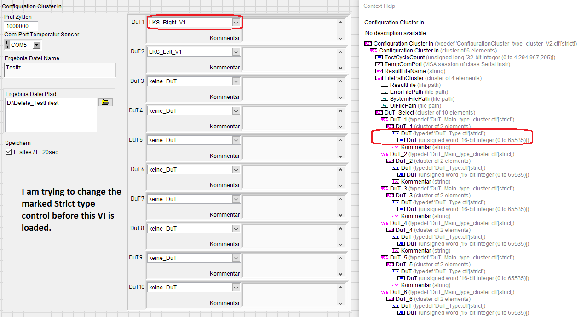Click the VISA I/O icon on the COM5 control
The image size is (581, 317).
[8, 45]
